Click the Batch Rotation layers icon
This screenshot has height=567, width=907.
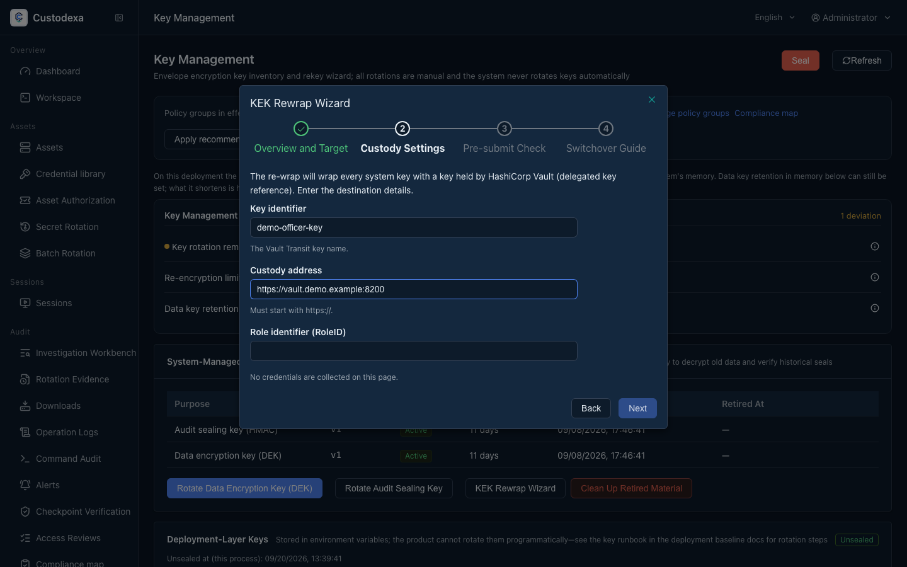(x=25, y=253)
